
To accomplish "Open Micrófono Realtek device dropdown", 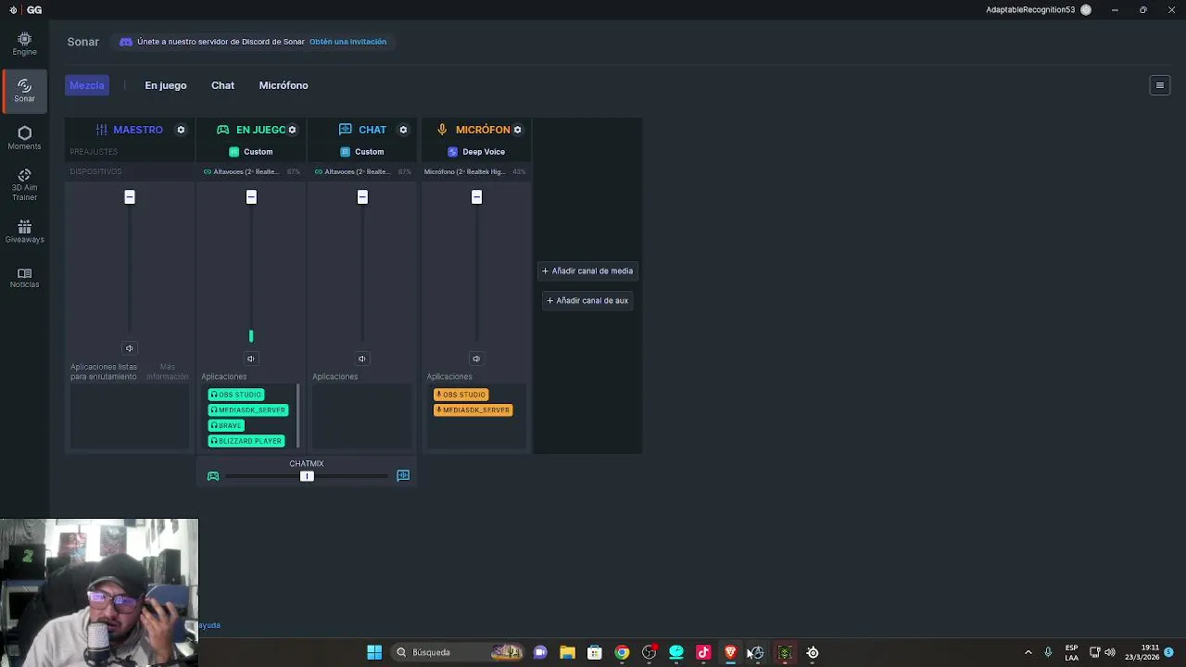I will (x=475, y=171).
